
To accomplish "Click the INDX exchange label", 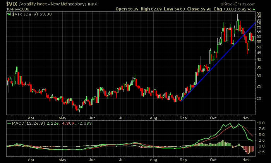I will (93, 4).
